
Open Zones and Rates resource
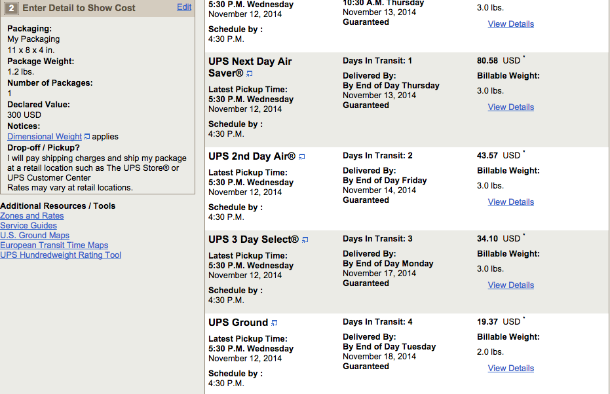click(x=32, y=215)
